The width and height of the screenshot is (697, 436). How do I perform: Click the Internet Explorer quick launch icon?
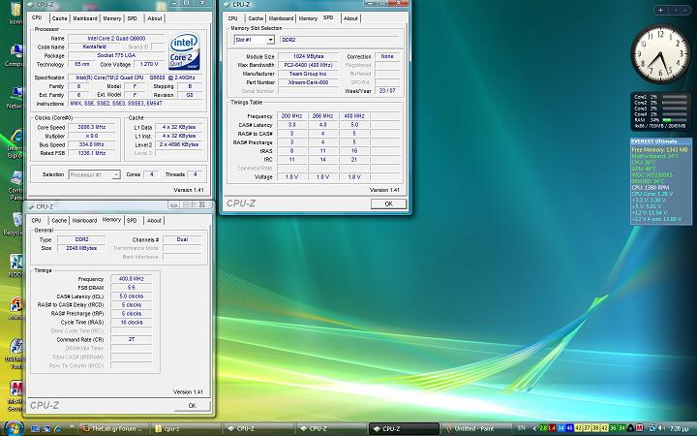[x=58, y=429]
